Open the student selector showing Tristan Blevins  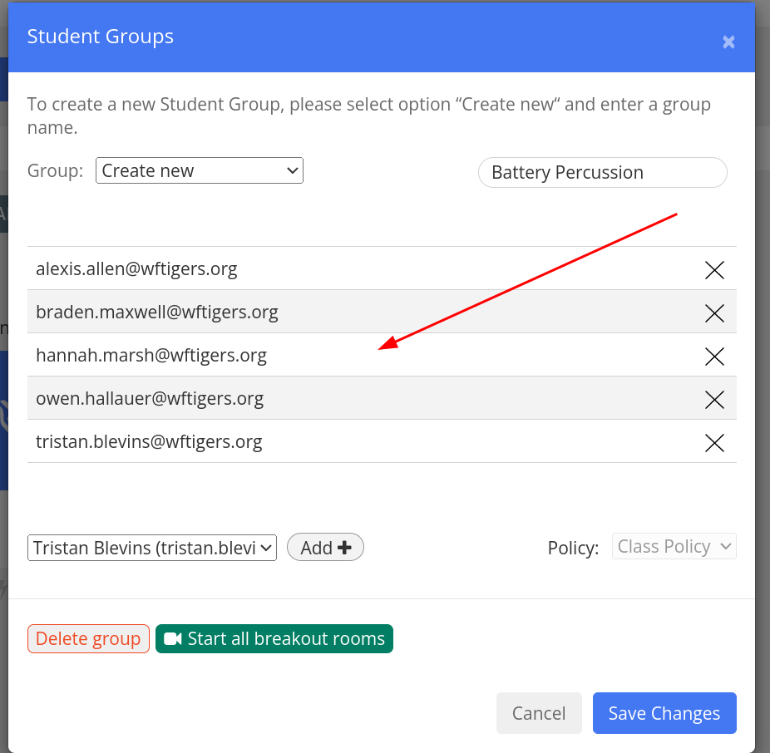[152, 548]
